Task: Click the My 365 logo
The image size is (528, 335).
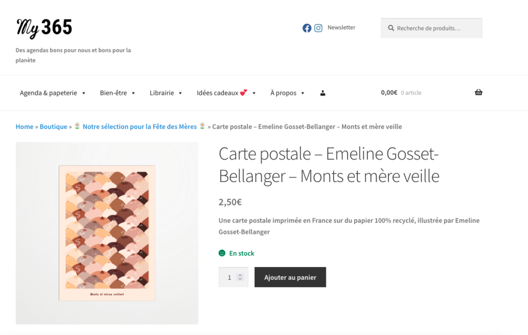Action: [x=44, y=28]
